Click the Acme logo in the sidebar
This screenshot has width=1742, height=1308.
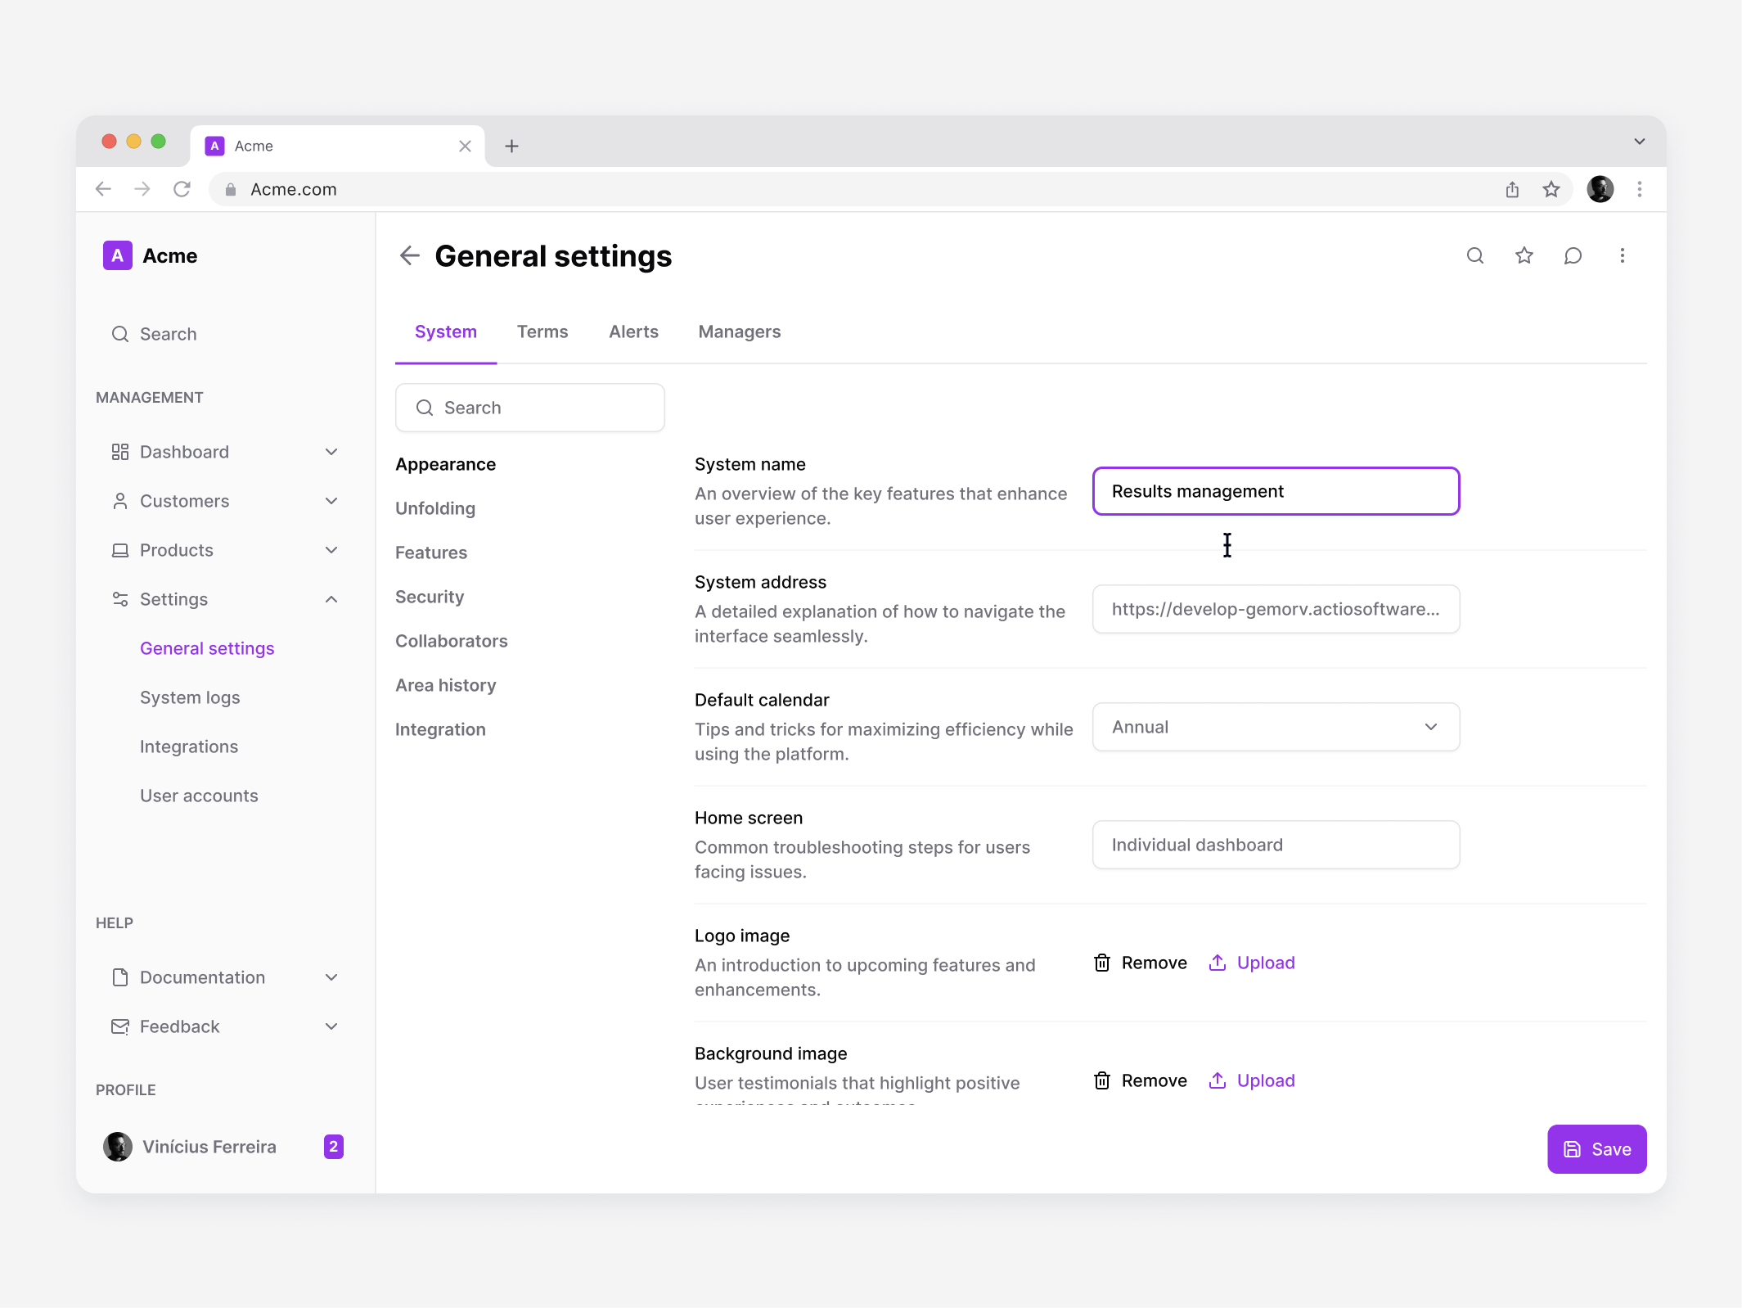pyautogui.click(x=118, y=255)
